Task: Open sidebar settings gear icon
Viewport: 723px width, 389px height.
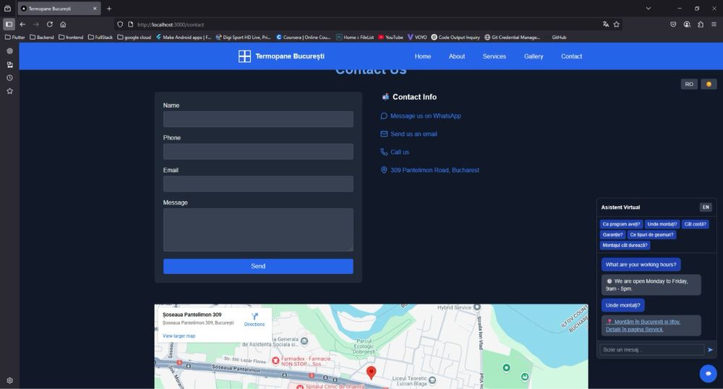Action: [x=9, y=381]
